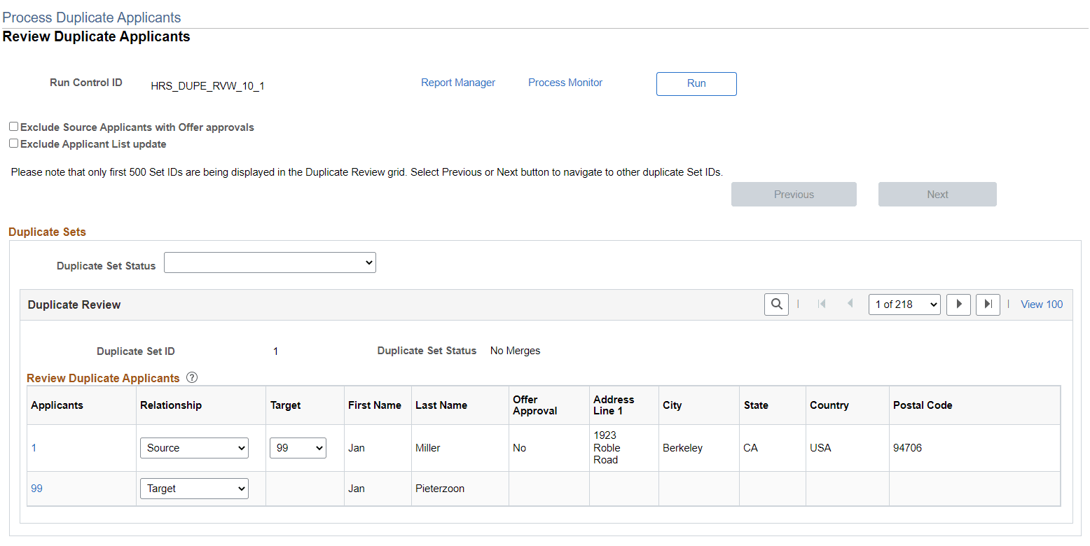Screen dimensions: 1090x546
Task: Open help for Review Duplicate Applicants
Action: click(x=191, y=377)
